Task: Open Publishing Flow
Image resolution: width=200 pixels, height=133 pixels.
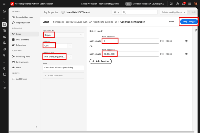Action: click(24, 56)
